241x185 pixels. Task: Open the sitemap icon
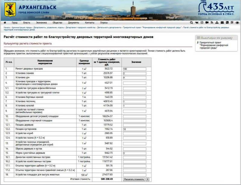tap(217, 22)
